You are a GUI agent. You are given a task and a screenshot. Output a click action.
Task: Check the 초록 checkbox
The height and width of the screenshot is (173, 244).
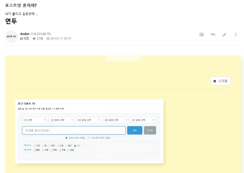[60, 150]
